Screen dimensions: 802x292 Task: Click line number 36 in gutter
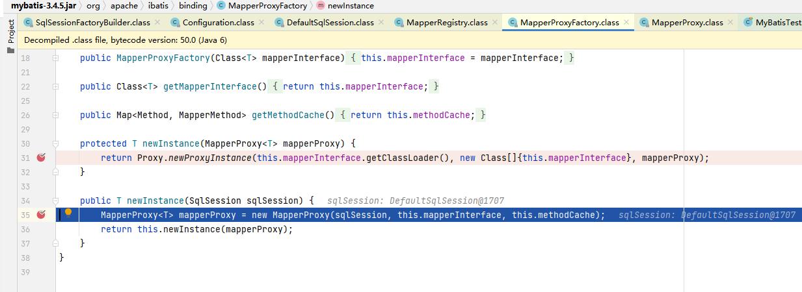26,229
